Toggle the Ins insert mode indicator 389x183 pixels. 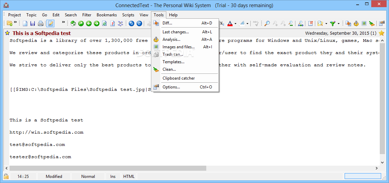pyautogui.click(x=113, y=176)
